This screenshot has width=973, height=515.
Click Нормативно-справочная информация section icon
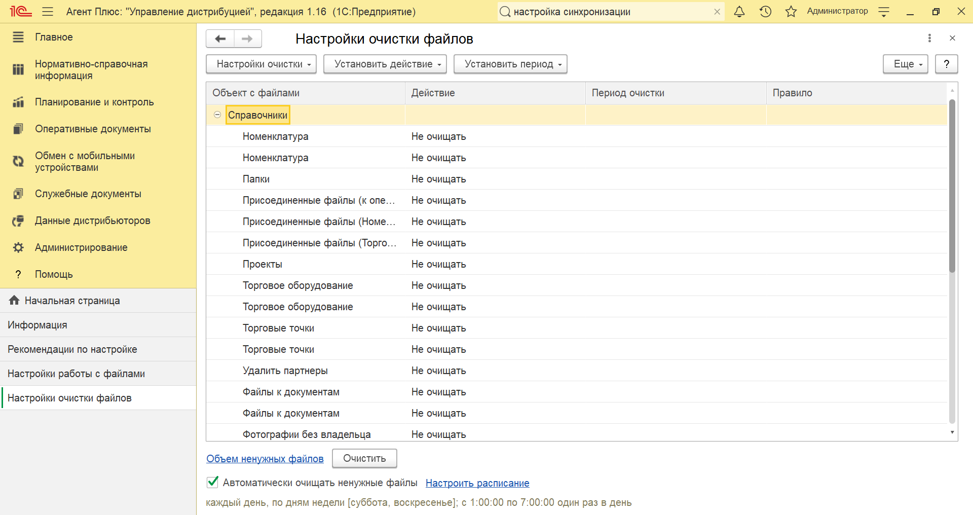click(x=18, y=69)
